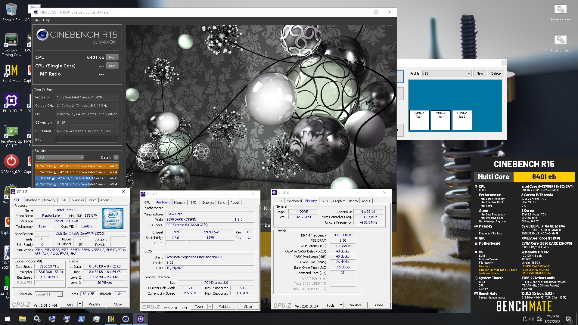Open Ranking Details arrow button
578x325 pixels.
pos(116,157)
